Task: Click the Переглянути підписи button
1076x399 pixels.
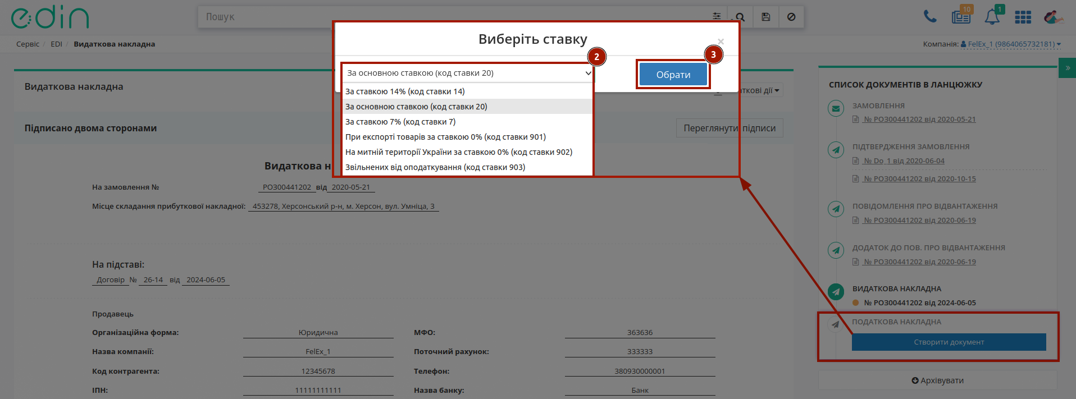Action: click(x=730, y=128)
